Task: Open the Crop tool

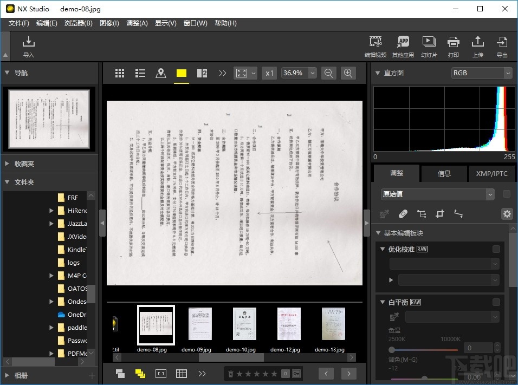Action: click(x=439, y=214)
